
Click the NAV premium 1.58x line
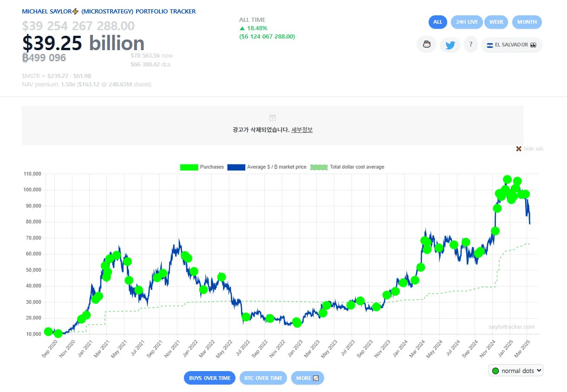(86, 85)
